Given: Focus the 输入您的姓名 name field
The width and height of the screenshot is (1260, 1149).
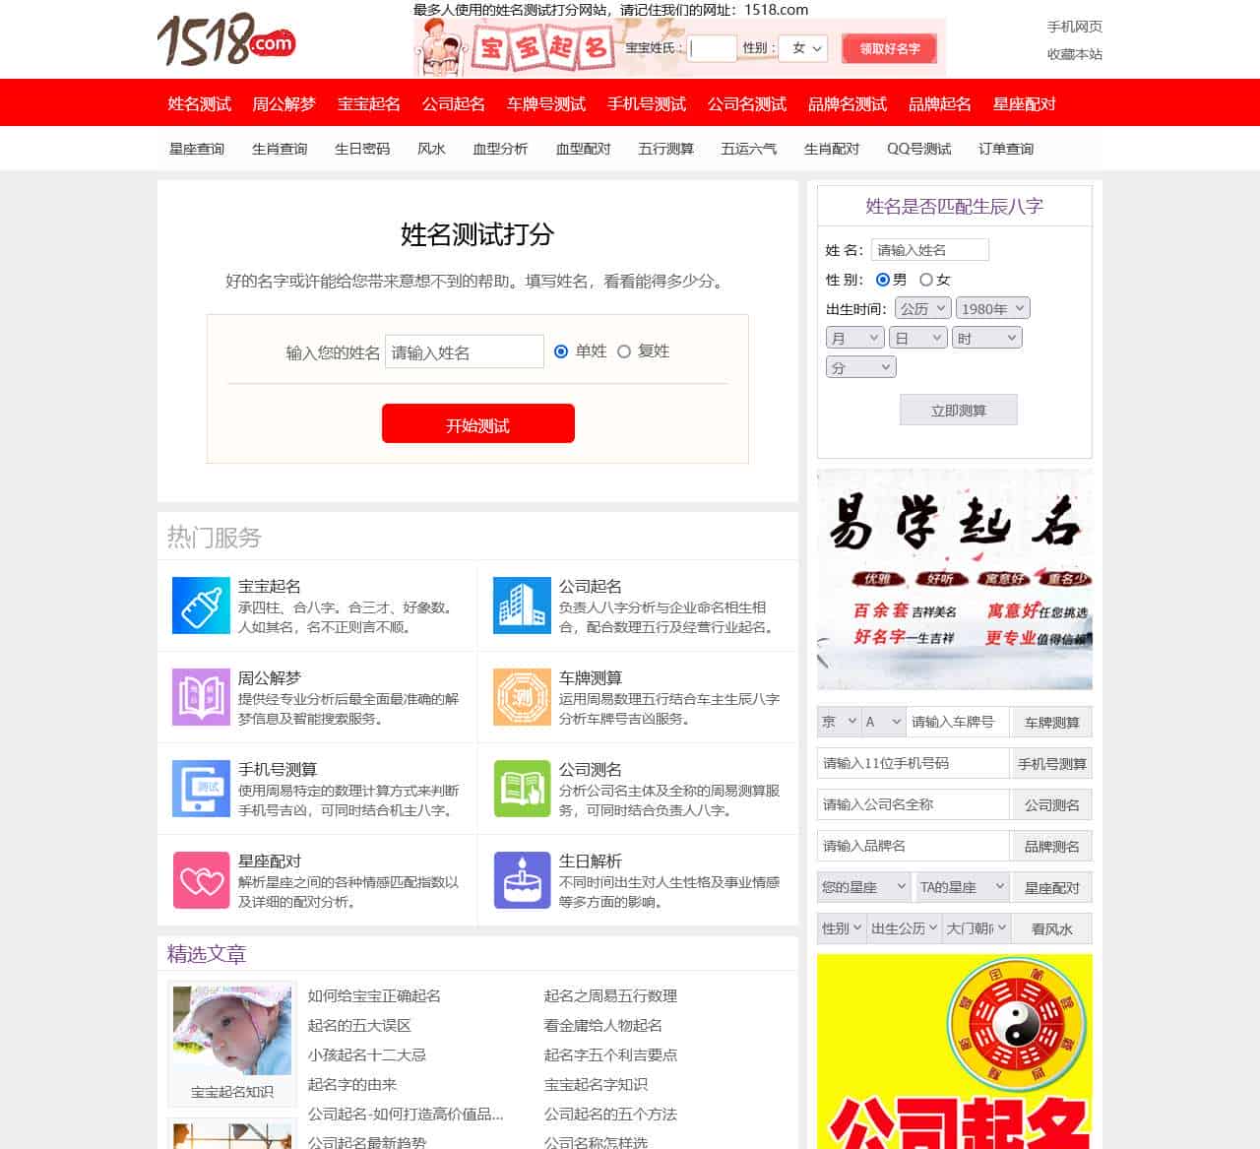Looking at the screenshot, I should [465, 351].
